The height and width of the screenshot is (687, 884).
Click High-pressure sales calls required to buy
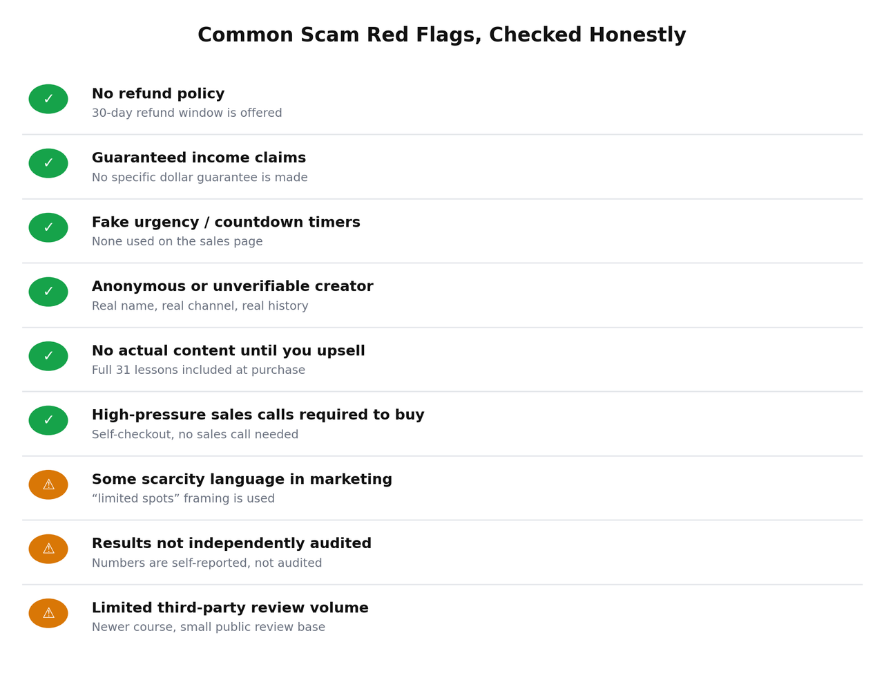258,415
